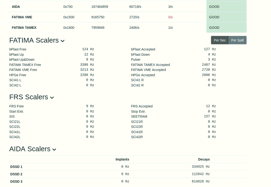The width and height of the screenshot is (271, 187).
Task: Click the 2406/s rate value
Action: point(134,28)
